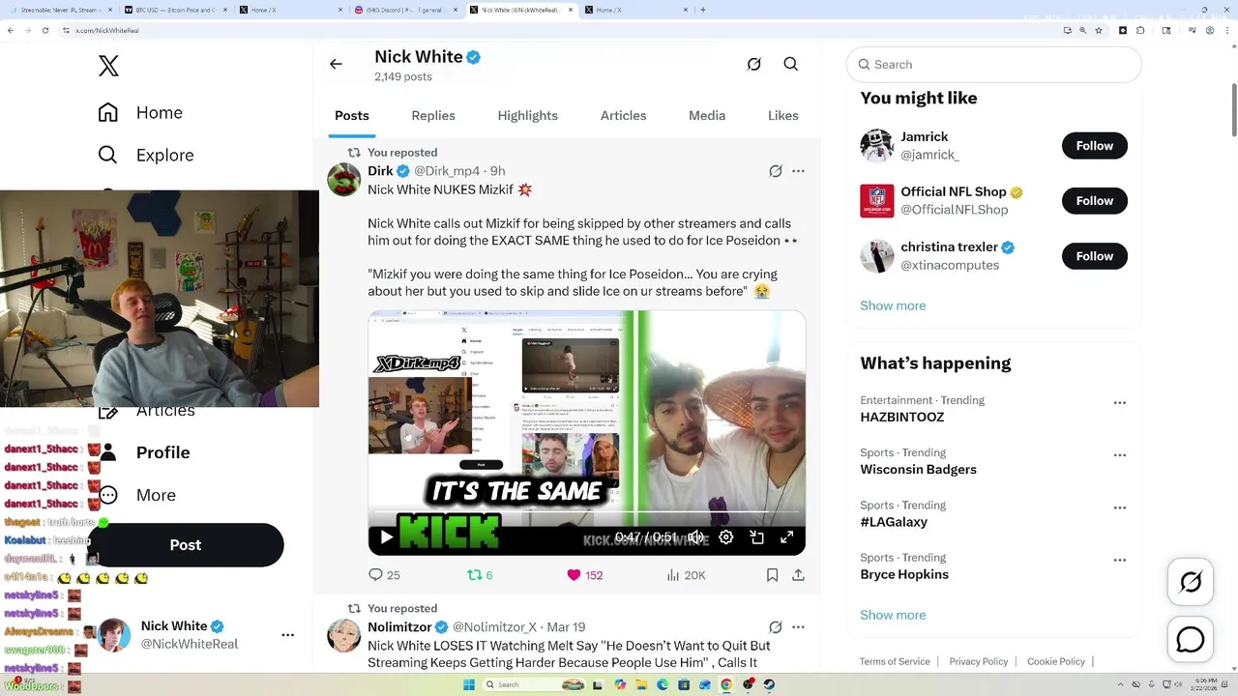Unlike Dirk's post with 152 likes
1238x696 pixels.
(x=585, y=575)
